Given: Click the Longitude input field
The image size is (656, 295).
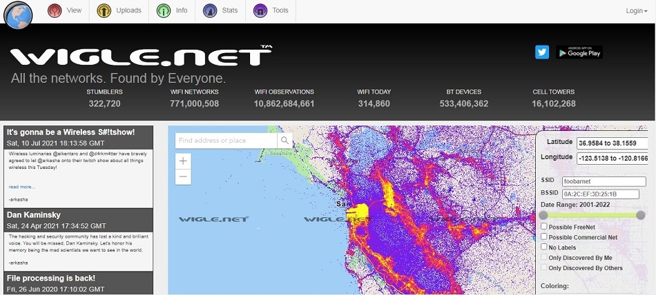Looking at the screenshot, I should tap(612, 159).
